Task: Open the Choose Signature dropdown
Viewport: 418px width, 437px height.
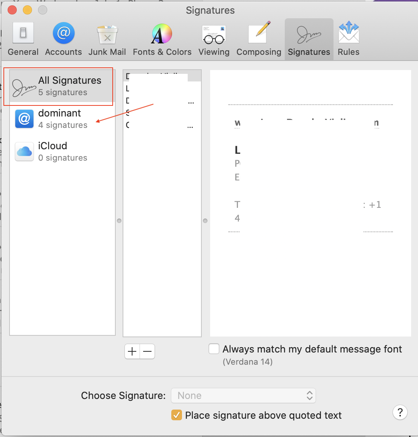Action: (x=243, y=396)
